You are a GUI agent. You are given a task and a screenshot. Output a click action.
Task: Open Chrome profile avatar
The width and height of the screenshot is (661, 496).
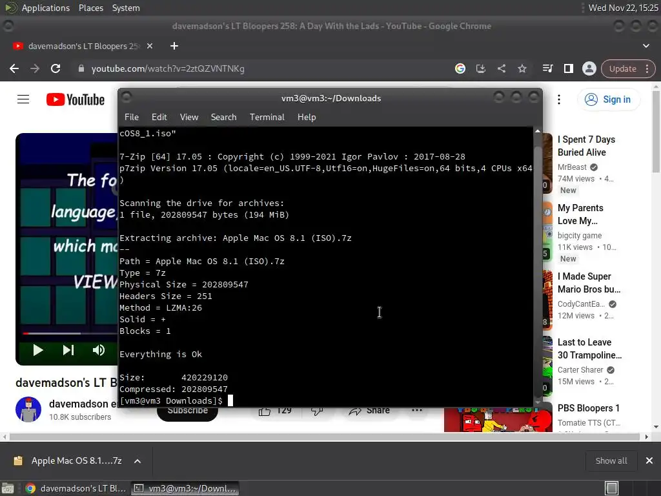pyautogui.click(x=589, y=68)
